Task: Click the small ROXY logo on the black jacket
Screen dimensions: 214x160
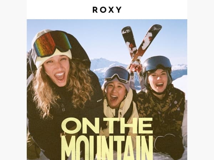Action: click(100, 101)
